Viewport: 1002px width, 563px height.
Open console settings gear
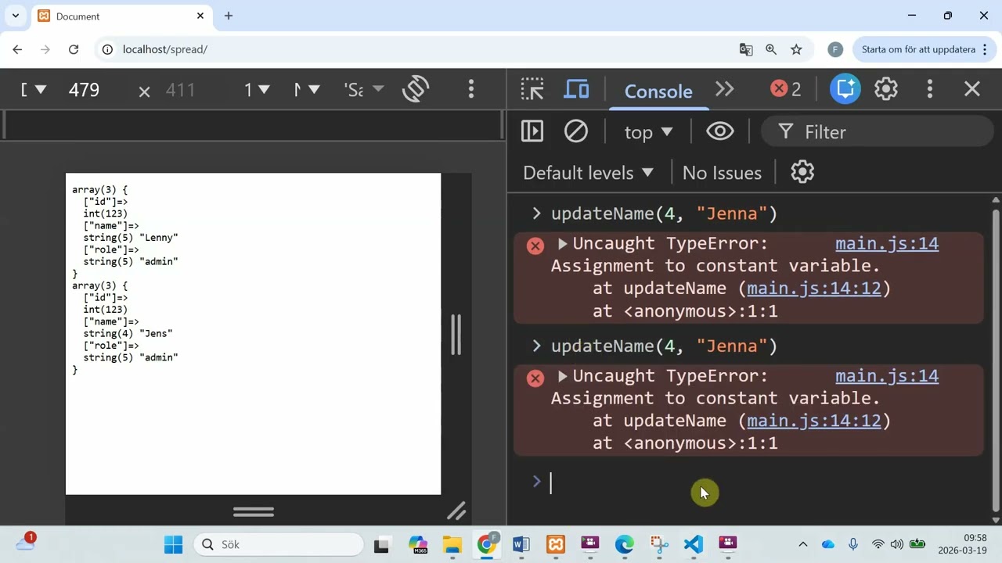pyautogui.click(x=802, y=172)
